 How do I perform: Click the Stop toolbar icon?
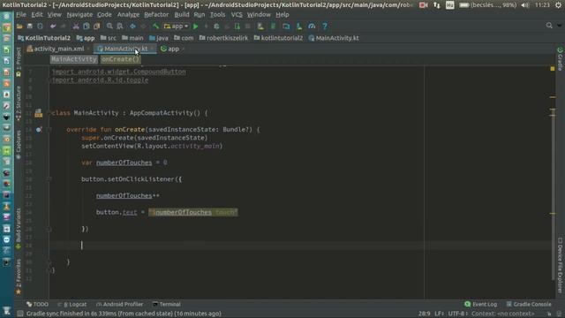(247, 26)
